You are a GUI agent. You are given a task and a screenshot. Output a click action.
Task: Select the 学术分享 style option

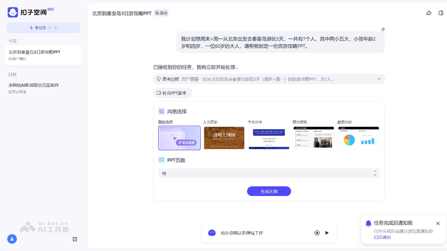[x=269, y=138]
